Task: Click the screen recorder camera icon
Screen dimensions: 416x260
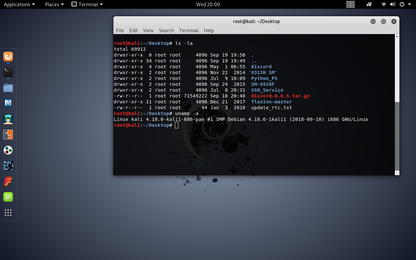Action: 369,4
